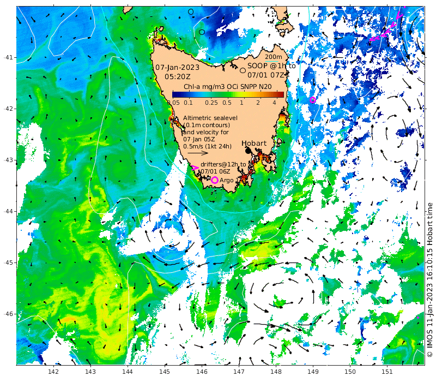Click the '(0.1m contours)' text

[207, 125]
